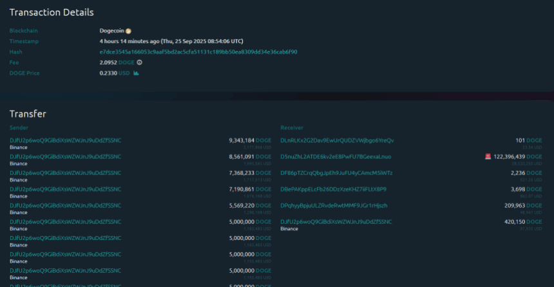This screenshot has height=287, width=554.
Task: Open sender address sending 8,561,091 DOGE
Action: click(x=65, y=156)
